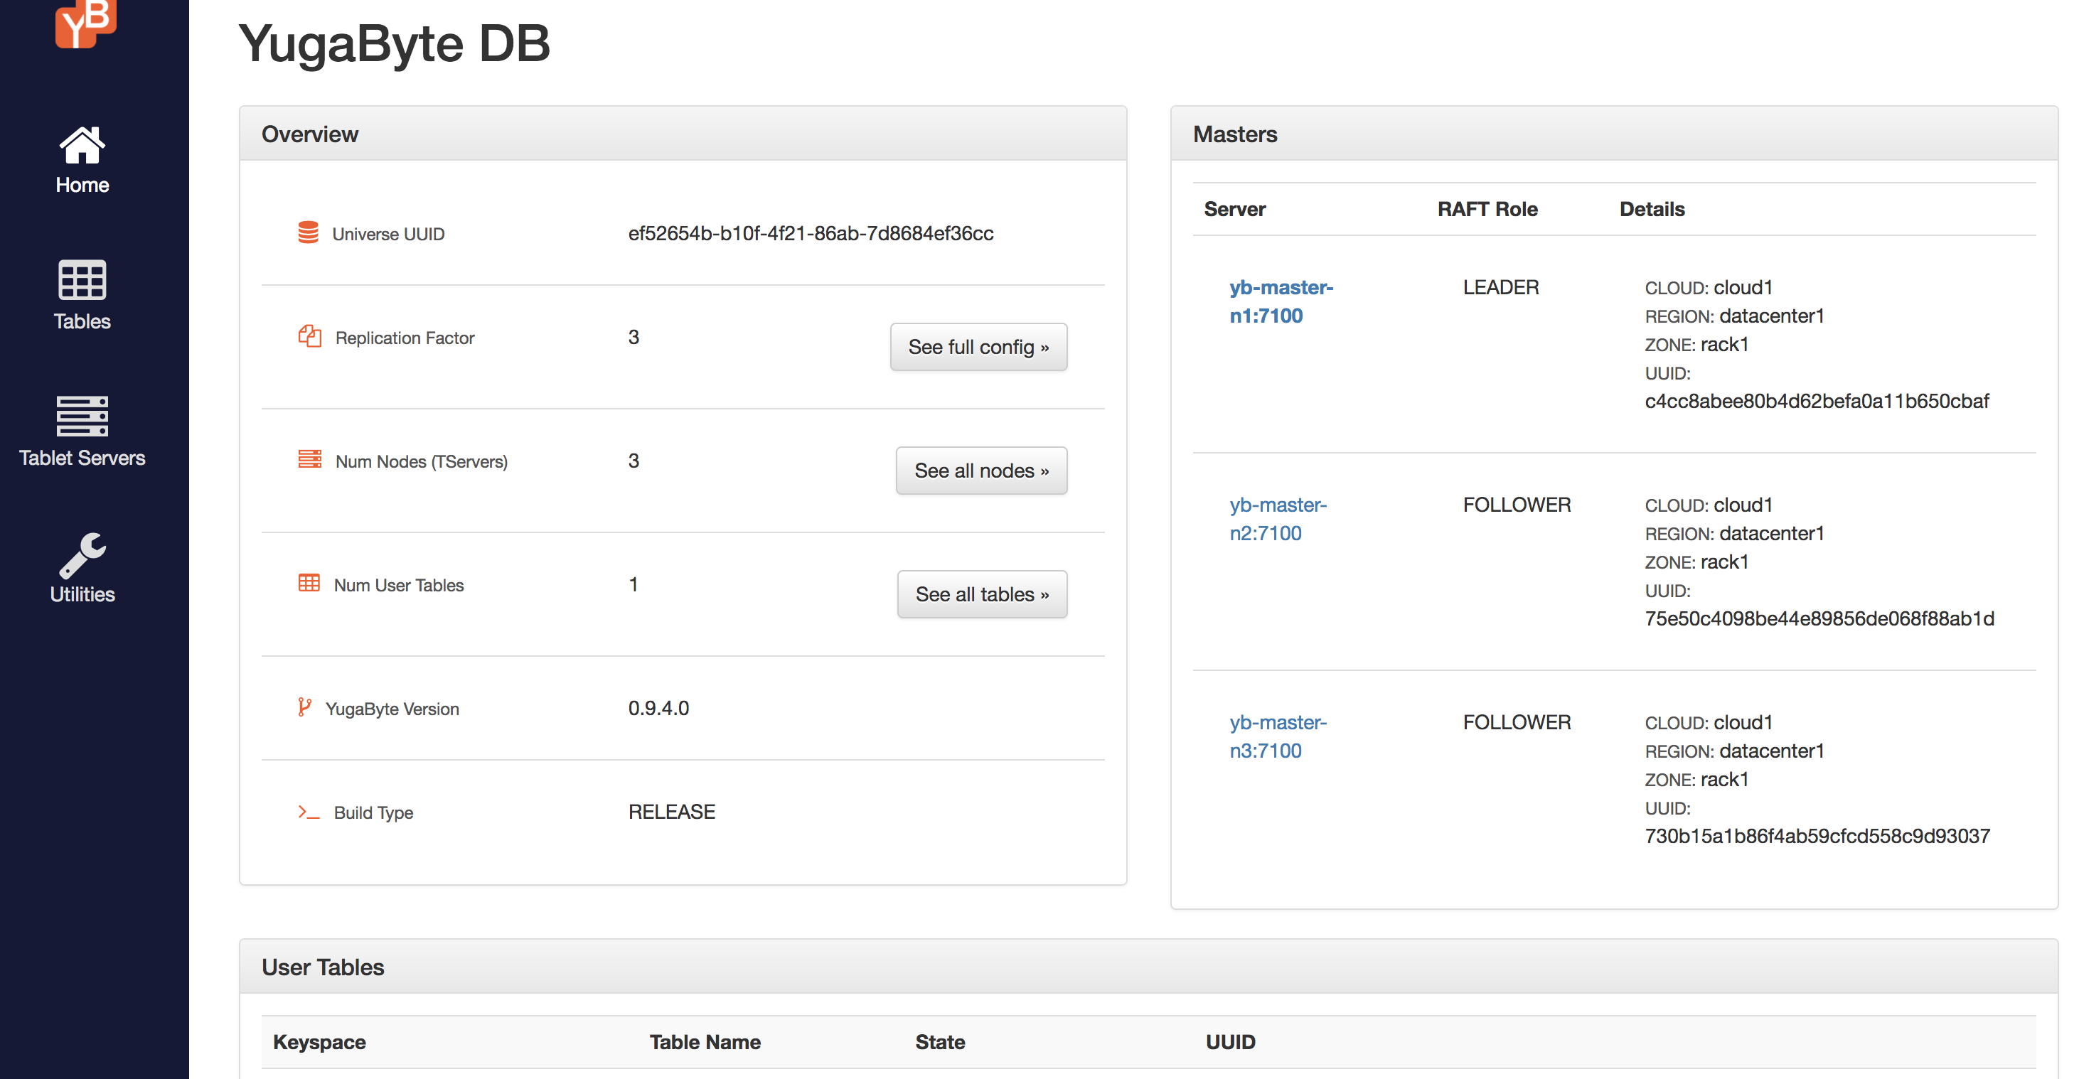Viewport: 2079px width, 1079px height.
Task: Click the Server column header in Masters
Action: 1235,209
